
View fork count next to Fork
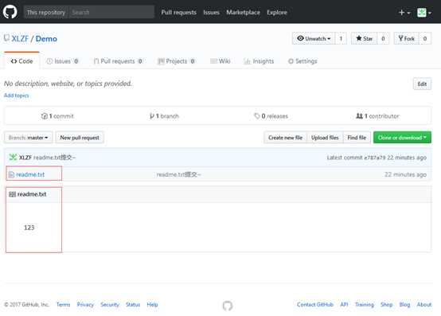425,38
